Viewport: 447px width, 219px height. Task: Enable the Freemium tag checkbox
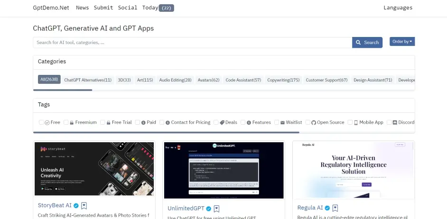66,122
